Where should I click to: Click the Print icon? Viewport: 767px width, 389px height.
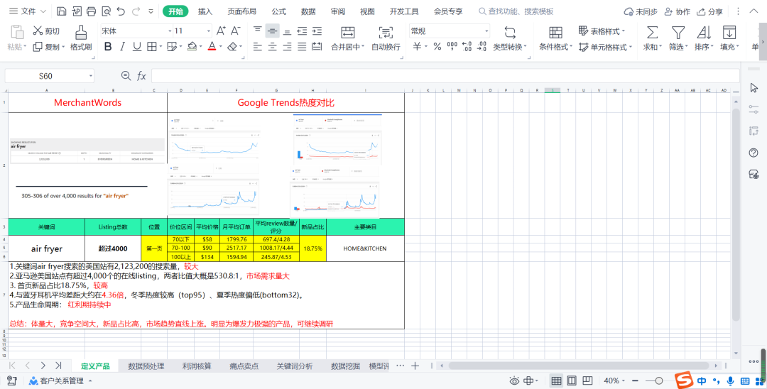point(91,11)
